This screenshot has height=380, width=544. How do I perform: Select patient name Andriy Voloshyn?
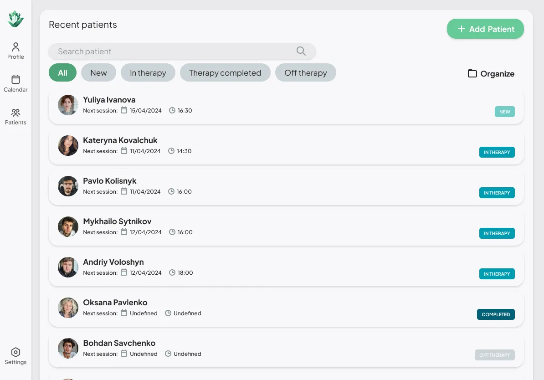tap(113, 262)
